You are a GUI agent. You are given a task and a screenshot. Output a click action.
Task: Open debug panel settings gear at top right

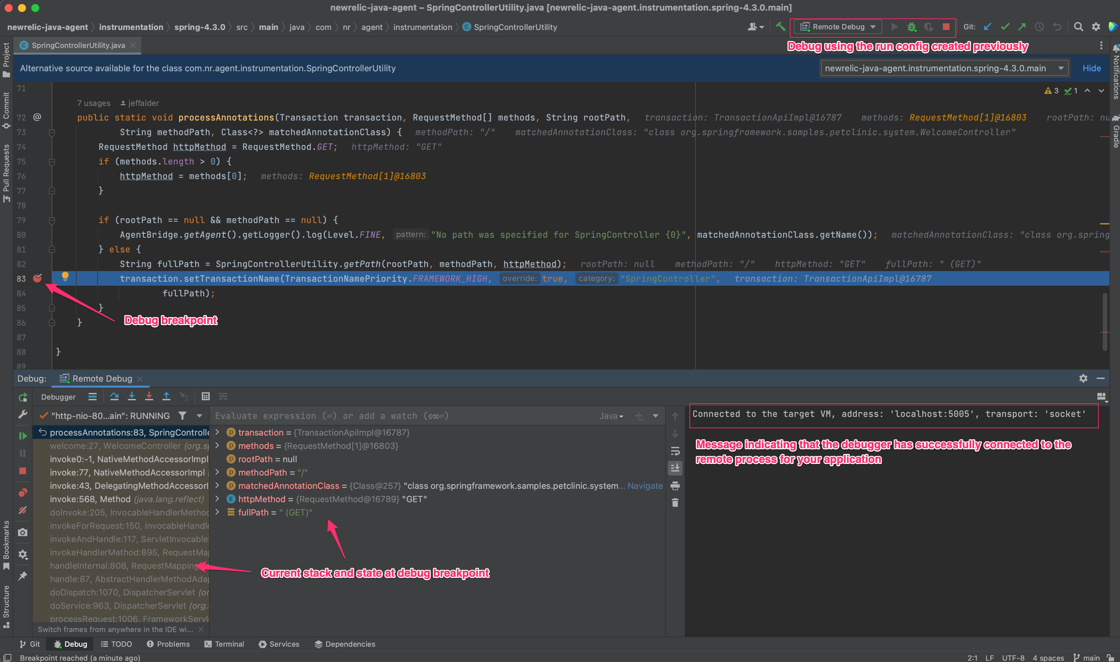click(1083, 378)
